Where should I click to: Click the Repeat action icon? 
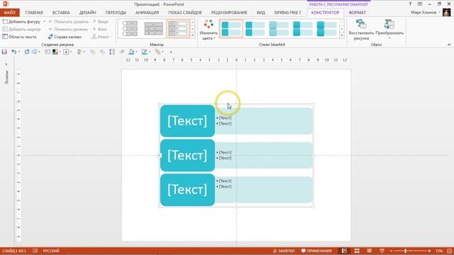pyautogui.click(x=27, y=52)
